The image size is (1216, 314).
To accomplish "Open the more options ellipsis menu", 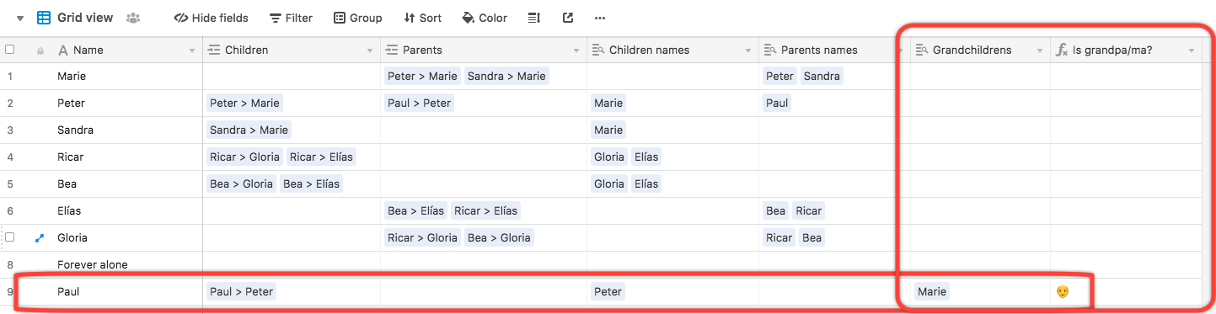I will coord(600,18).
